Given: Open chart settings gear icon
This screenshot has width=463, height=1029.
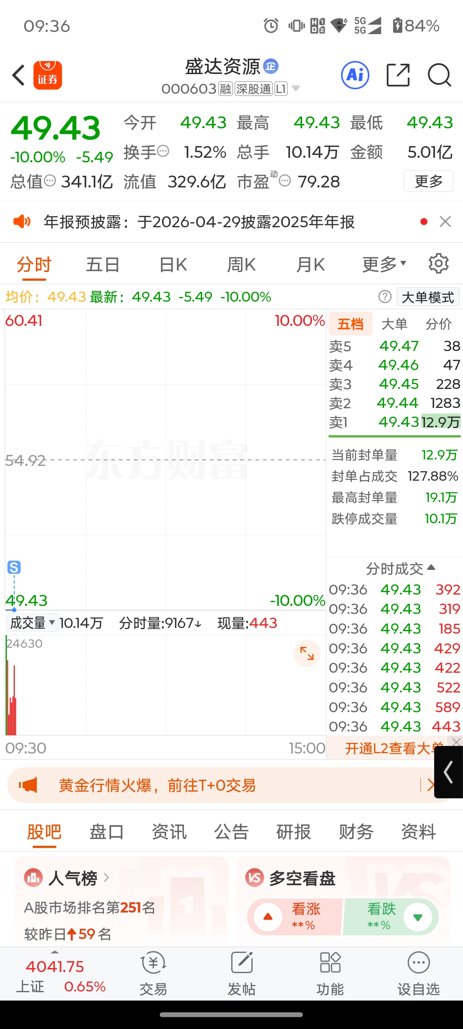Looking at the screenshot, I should click(x=439, y=264).
